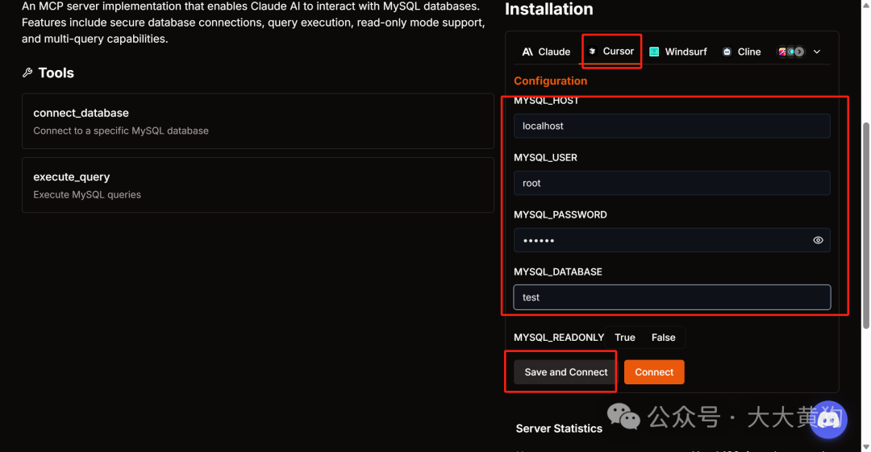Click the MYSQL_USER label
The image size is (871, 452).
point(545,158)
